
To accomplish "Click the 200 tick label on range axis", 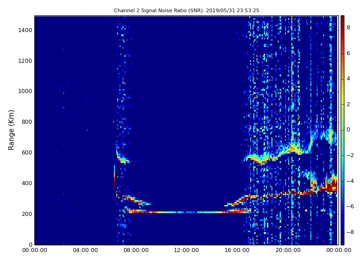I will (27, 214).
